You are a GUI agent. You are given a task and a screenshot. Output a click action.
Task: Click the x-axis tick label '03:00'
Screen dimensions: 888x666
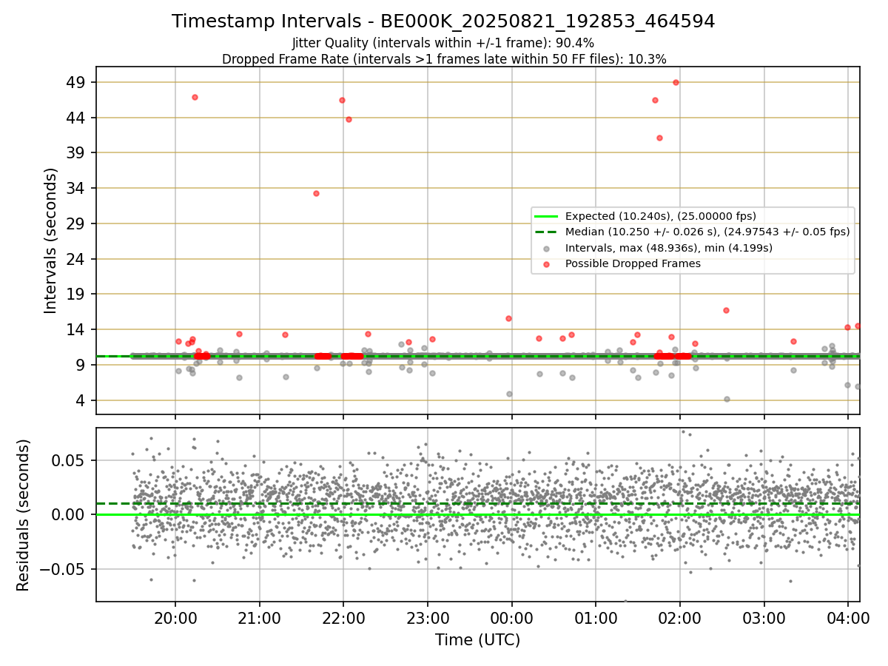[x=764, y=617]
